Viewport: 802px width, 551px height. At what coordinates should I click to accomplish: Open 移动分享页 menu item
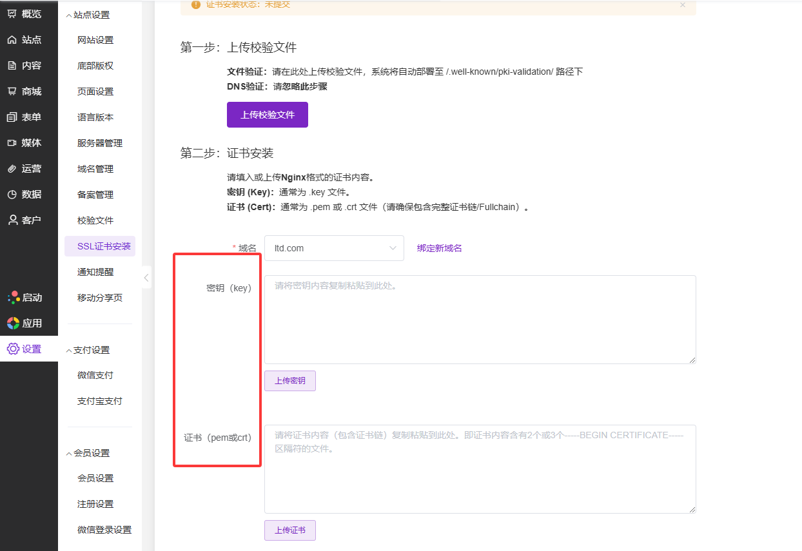[x=100, y=298]
